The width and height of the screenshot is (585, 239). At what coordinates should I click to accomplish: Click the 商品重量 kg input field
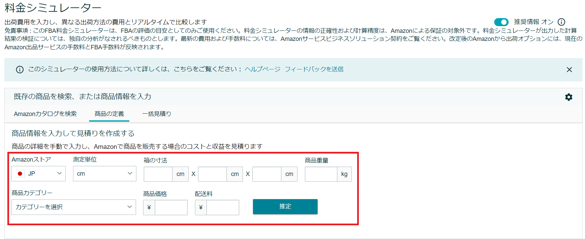(321, 174)
